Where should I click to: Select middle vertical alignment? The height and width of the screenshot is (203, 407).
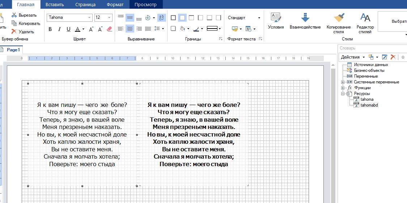(130, 17)
